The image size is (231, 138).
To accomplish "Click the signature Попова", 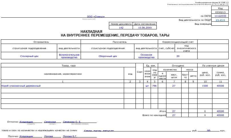I will [49, 136].
